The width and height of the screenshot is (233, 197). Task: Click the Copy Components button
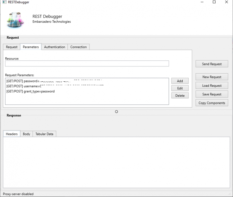tap(212, 103)
